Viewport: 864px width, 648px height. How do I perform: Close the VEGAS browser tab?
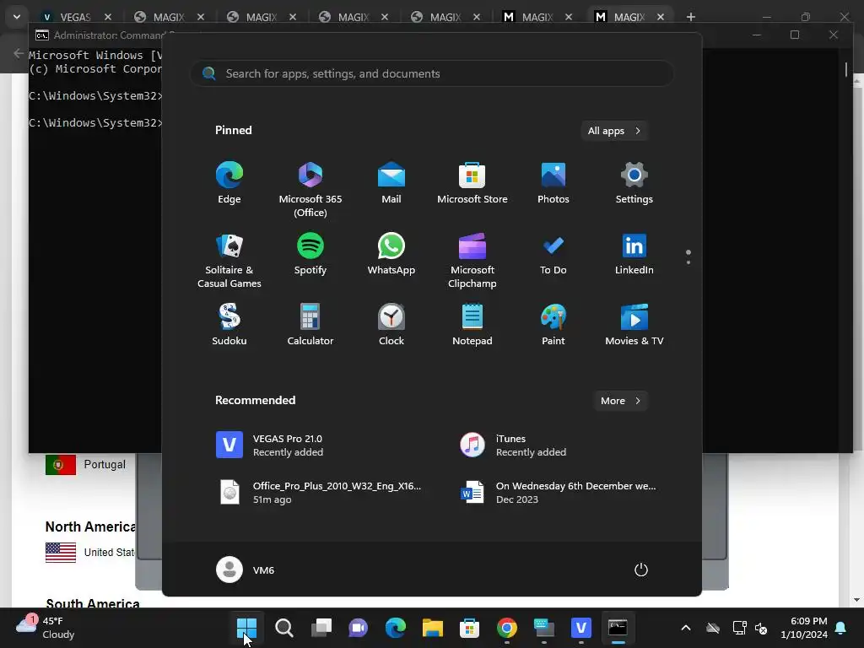coord(108,17)
